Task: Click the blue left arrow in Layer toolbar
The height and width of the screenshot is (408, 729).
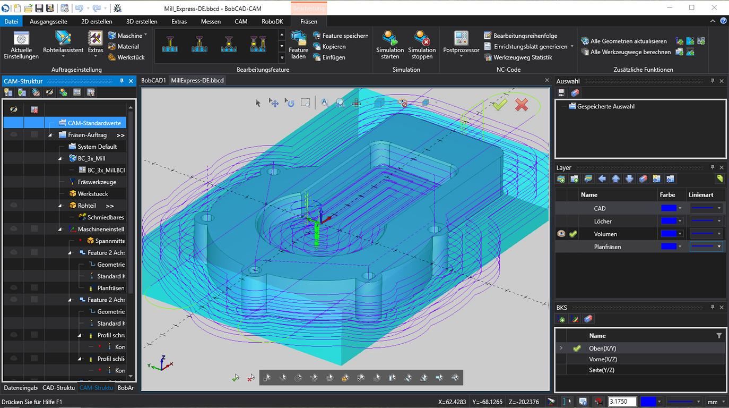Action: tap(602, 179)
